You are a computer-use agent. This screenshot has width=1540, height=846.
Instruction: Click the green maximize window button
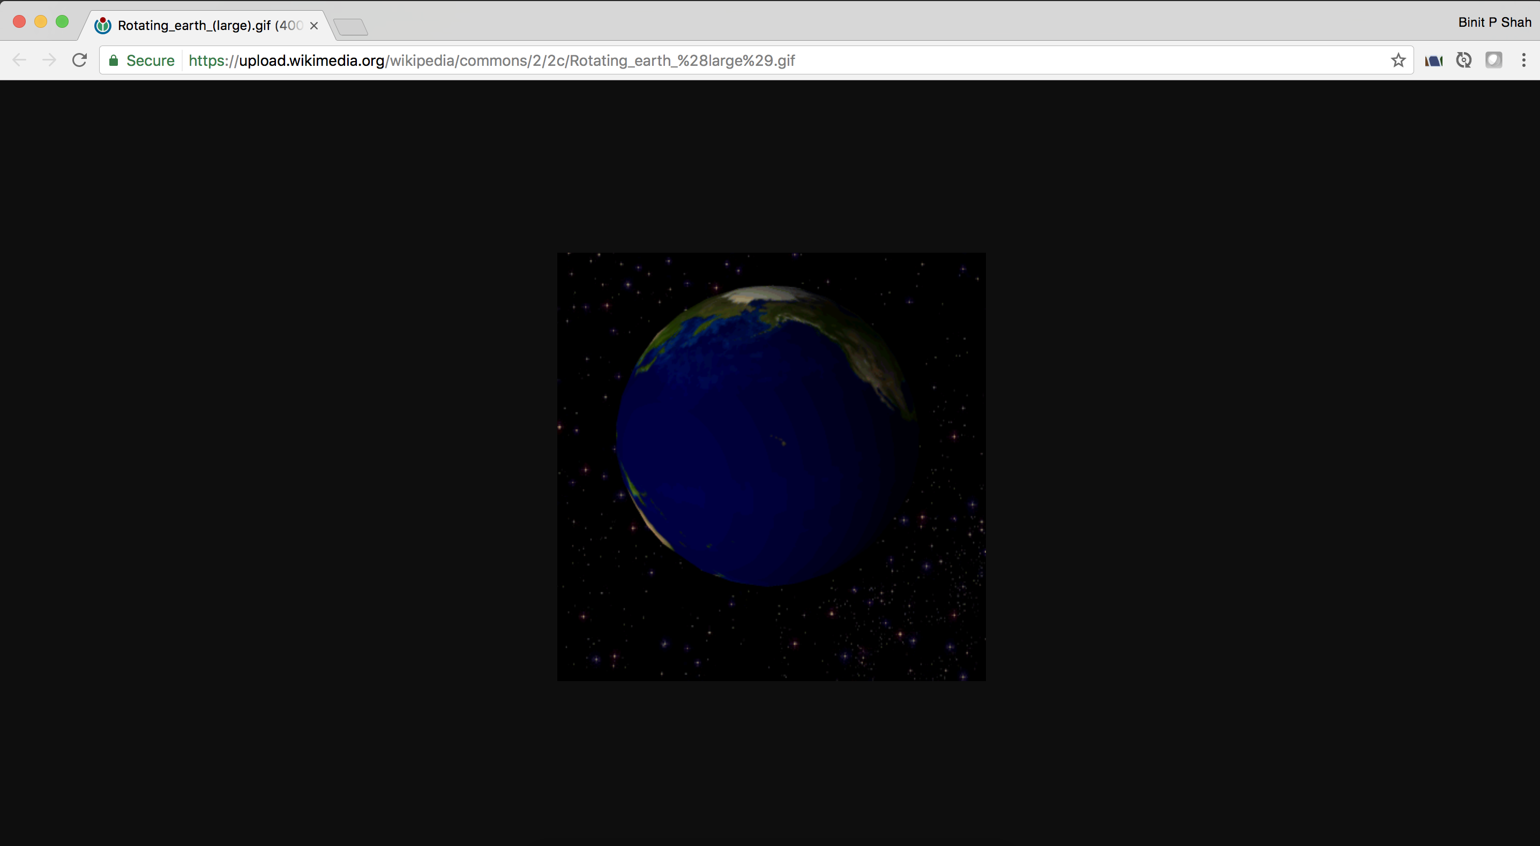(x=62, y=22)
